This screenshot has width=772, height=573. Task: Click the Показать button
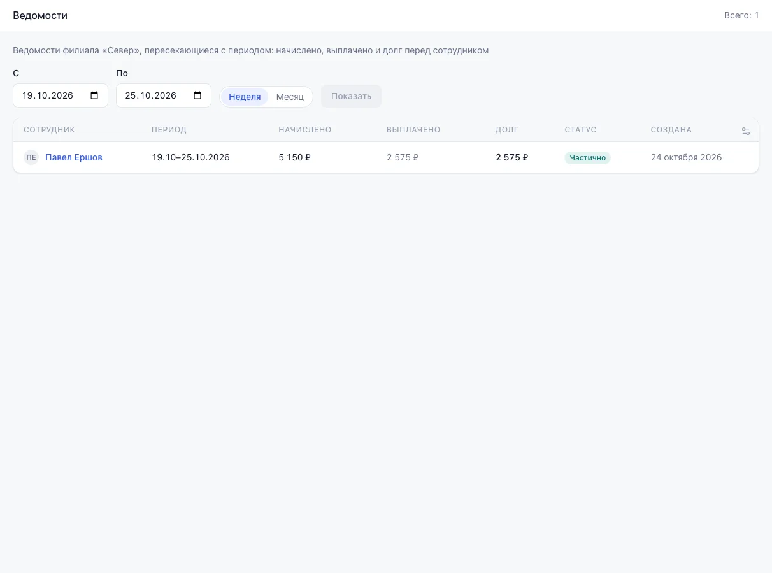point(351,96)
